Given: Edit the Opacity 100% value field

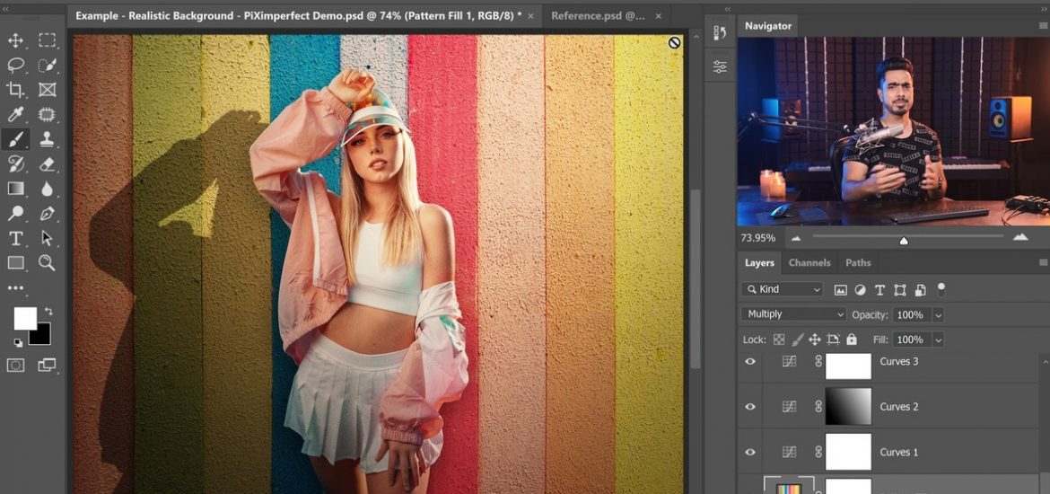Looking at the screenshot, I should click(x=912, y=315).
